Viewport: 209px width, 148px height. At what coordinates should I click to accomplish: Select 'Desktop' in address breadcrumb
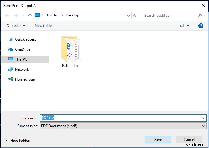[72, 15]
